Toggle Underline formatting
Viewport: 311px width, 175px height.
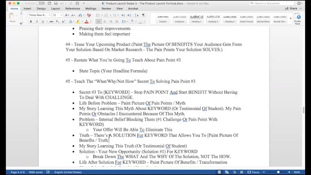(x=43, y=21)
